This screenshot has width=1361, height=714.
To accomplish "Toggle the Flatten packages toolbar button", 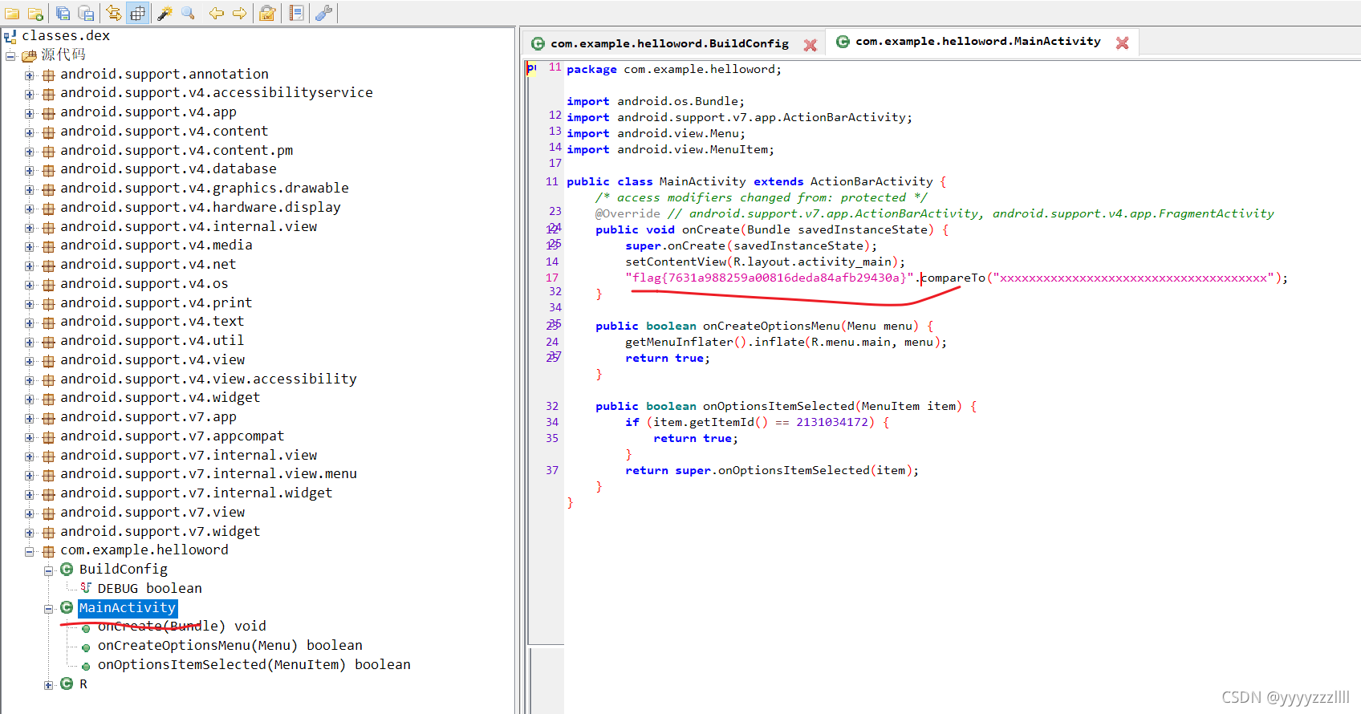I will (138, 13).
